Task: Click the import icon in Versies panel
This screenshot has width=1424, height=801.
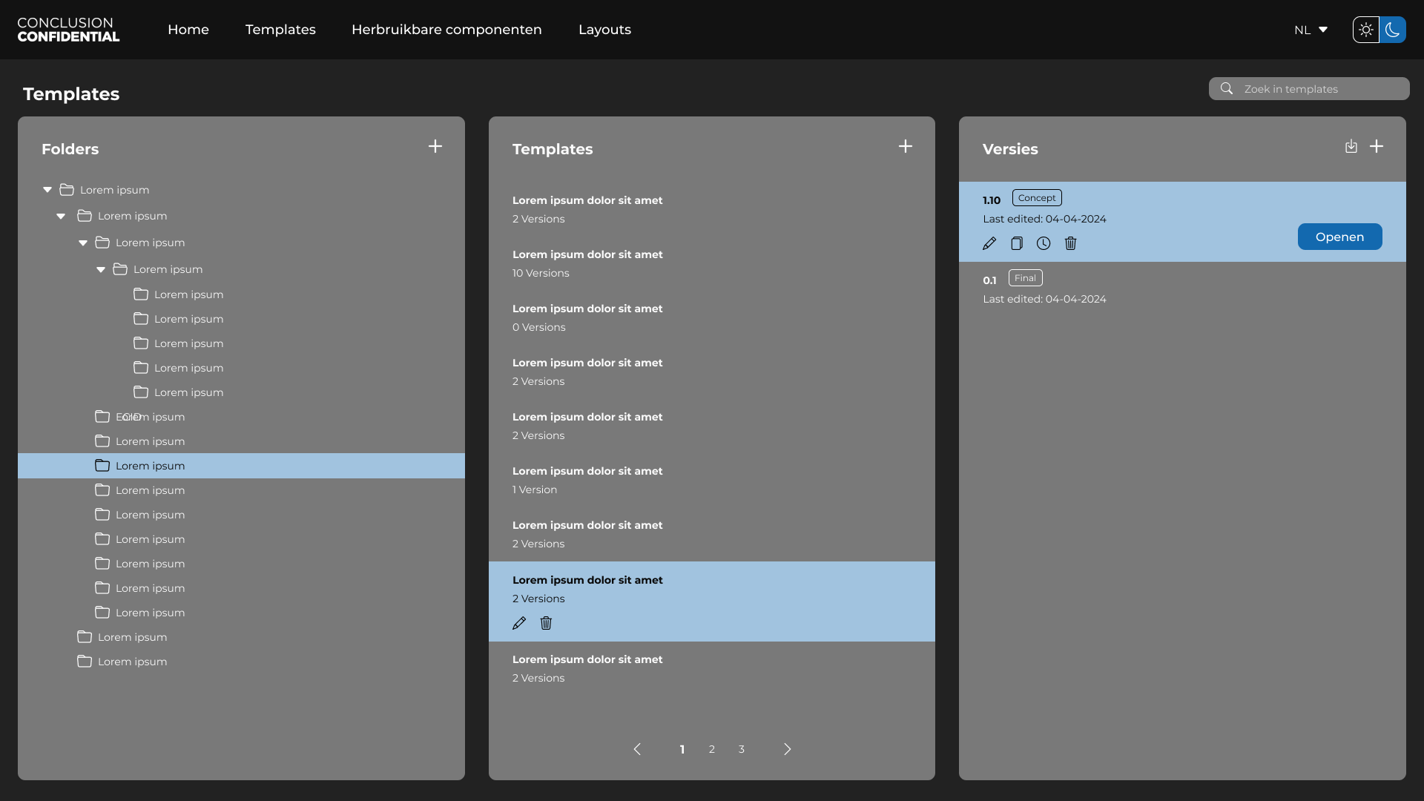Action: pos(1351,146)
